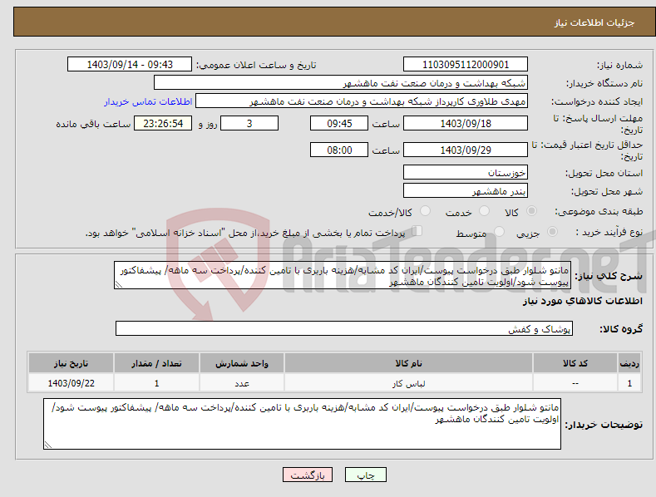Open the اطلاعات تماس خریدار link
Viewport: 656px width, 497px height.
148,101
